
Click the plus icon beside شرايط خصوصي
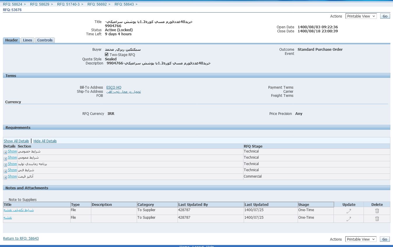pos(5,152)
